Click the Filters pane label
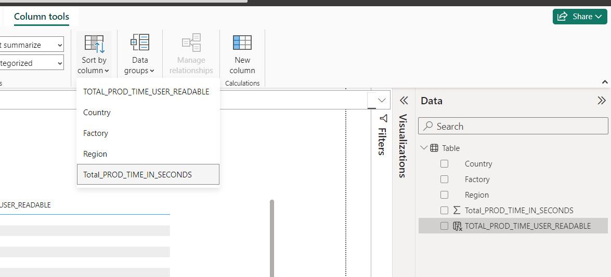The image size is (611, 277). (382, 141)
